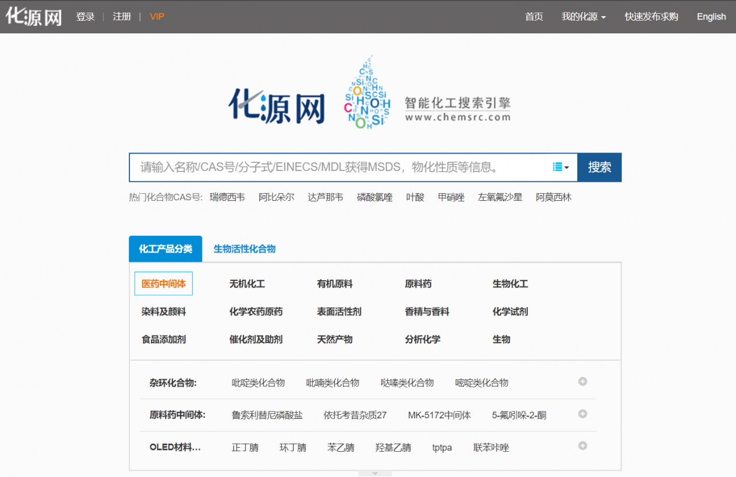Open 吡啶类化合物 link
Image resolution: width=736 pixels, height=477 pixels.
click(x=258, y=383)
